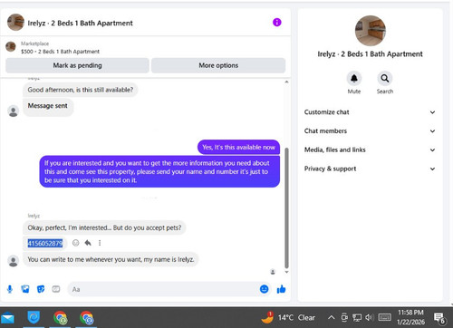Image resolution: width=453 pixels, height=328 pixels.
Task: Click 'You can write to me whenever' message
Action: 111,259
